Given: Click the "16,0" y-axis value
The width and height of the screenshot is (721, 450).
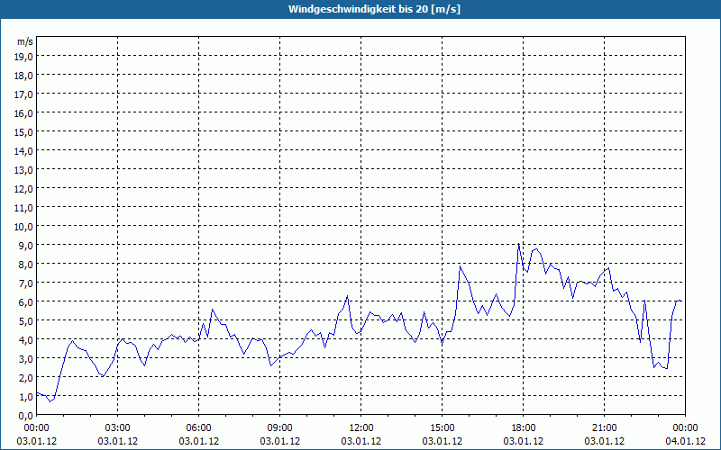Looking at the screenshot, I should tap(24, 113).
